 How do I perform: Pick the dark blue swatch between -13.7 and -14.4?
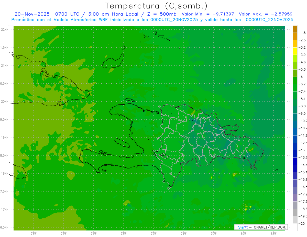click(x=295, y=161)
